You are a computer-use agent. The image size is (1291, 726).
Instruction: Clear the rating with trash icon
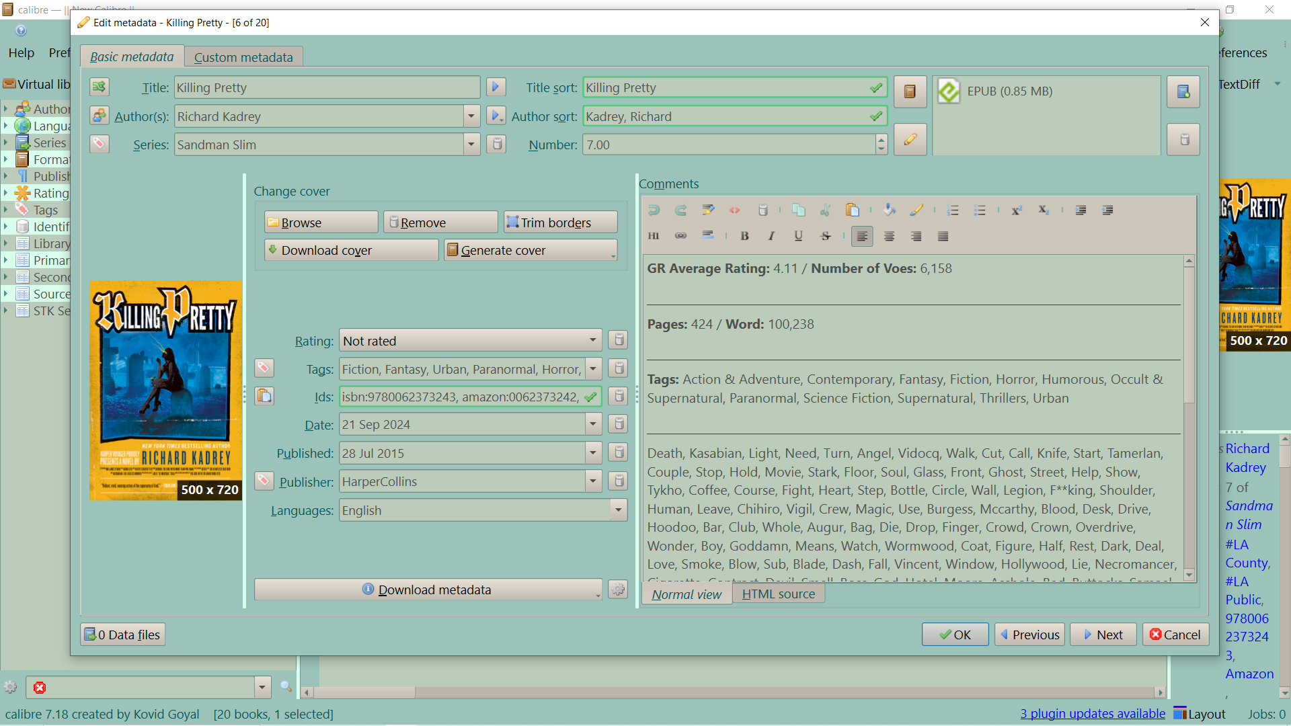(x=618, y=340)
